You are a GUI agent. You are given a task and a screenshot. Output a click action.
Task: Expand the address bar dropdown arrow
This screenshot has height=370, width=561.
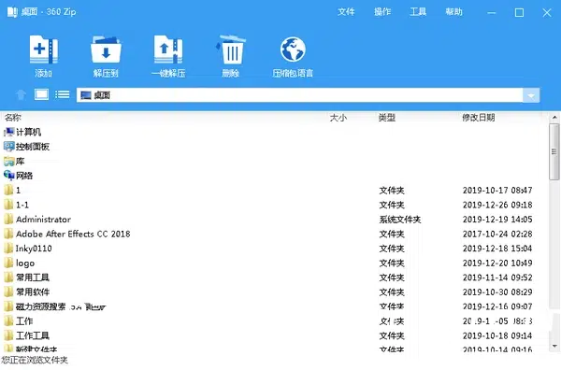pyautogui.click(x=531, y=95)
